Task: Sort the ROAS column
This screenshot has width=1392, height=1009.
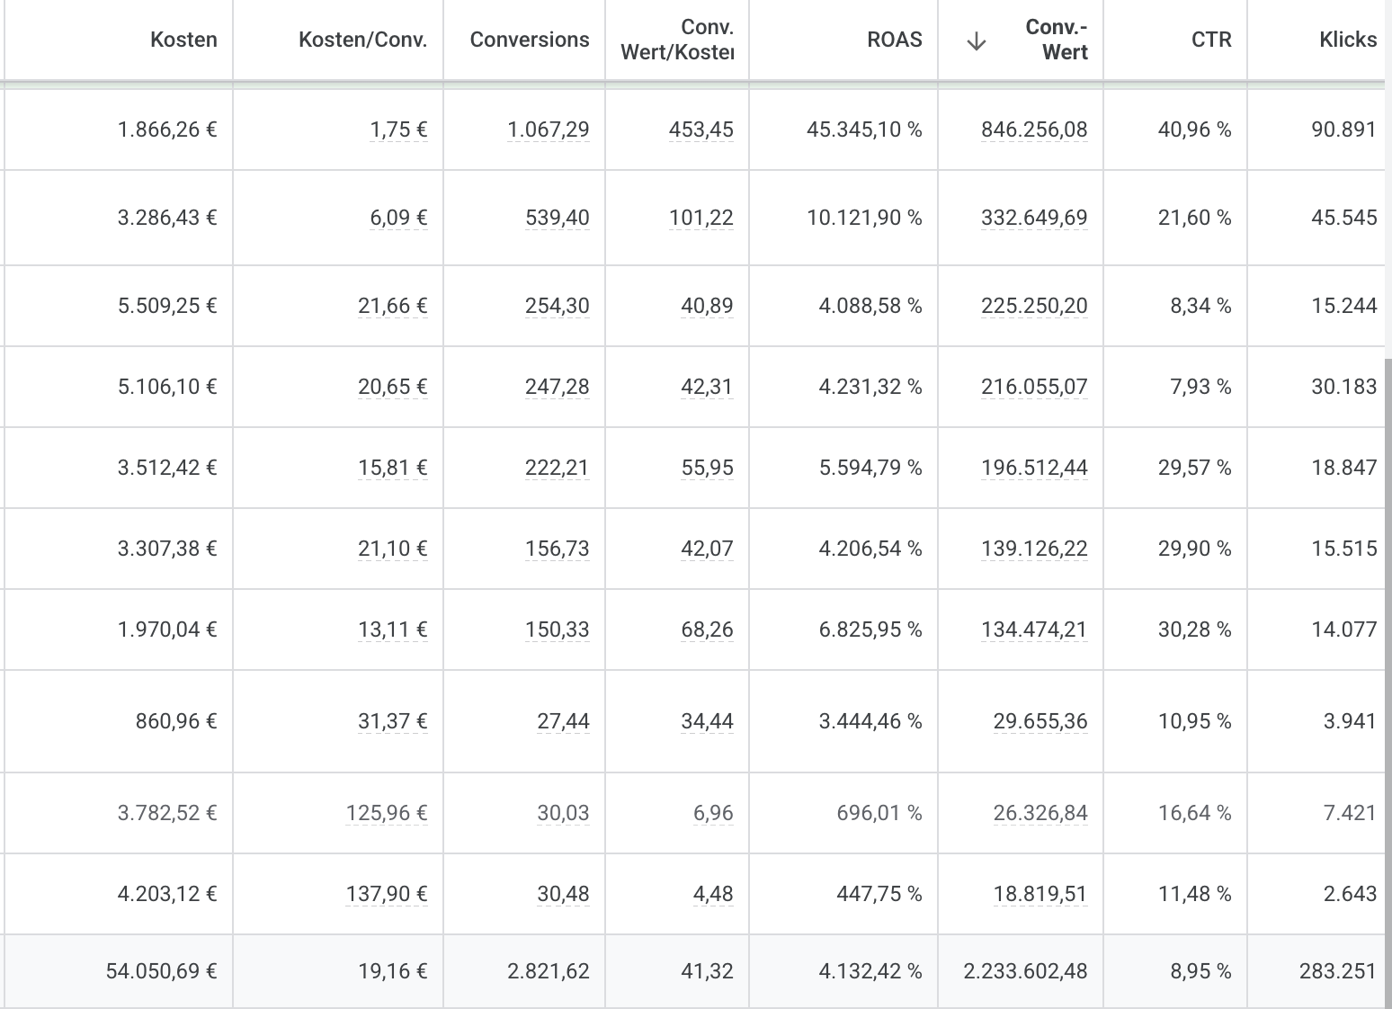Action: tap(895, 40)
